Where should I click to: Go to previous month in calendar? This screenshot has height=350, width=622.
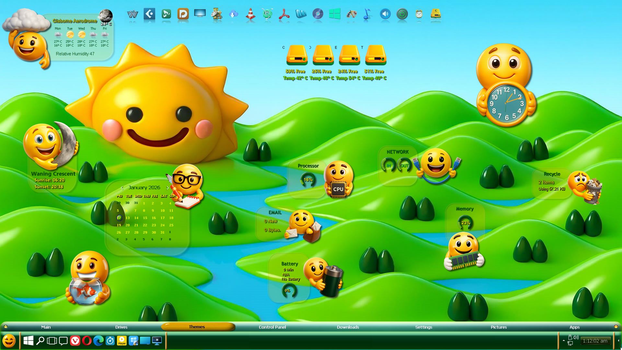[122, 188]
